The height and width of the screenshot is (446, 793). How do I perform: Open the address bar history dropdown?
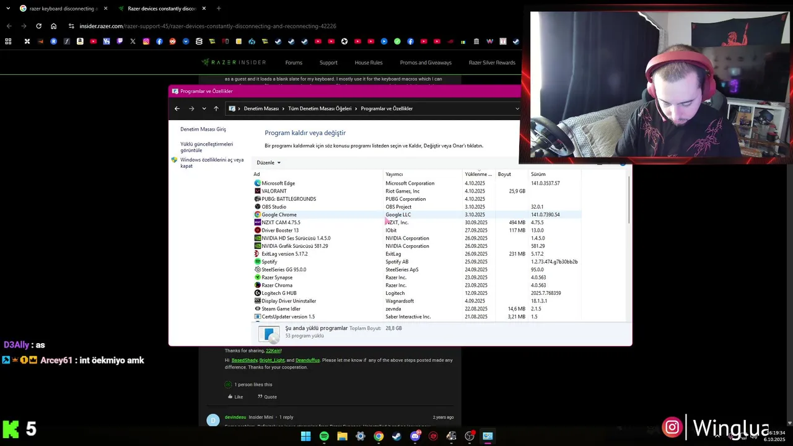(x=517, y=108)
